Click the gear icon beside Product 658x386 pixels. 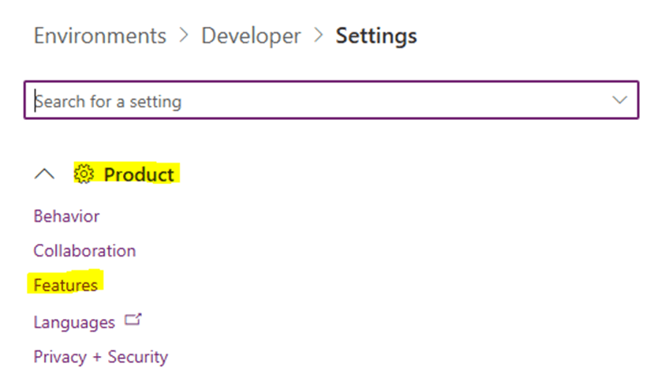(84, 174)
